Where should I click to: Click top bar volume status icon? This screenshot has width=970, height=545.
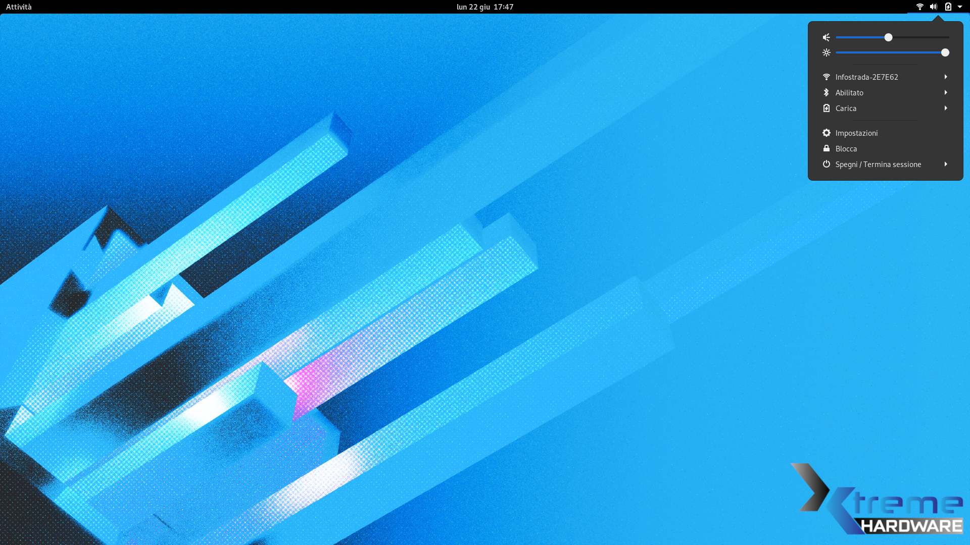tap(934, 7)
